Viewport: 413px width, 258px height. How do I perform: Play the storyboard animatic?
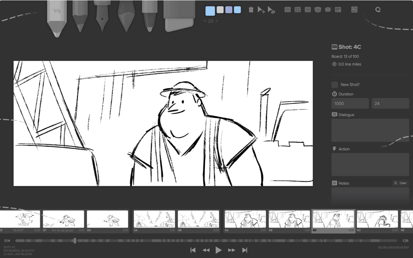218,250
